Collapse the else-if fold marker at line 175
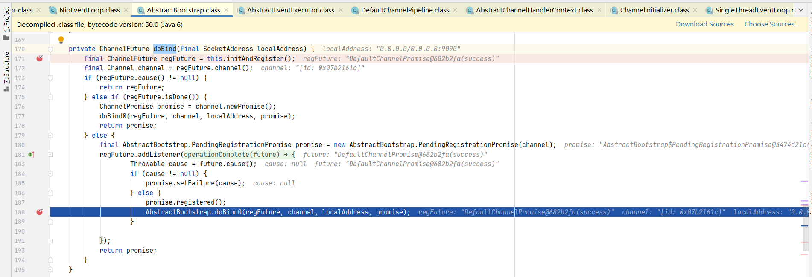The image size is (812, 277). pos(50,97)
